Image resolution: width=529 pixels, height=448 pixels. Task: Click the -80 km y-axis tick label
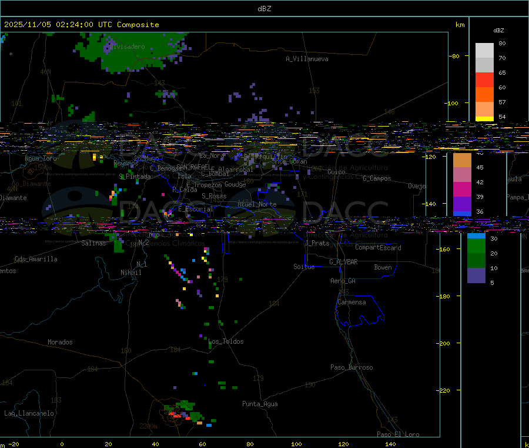tap(454, 56)
